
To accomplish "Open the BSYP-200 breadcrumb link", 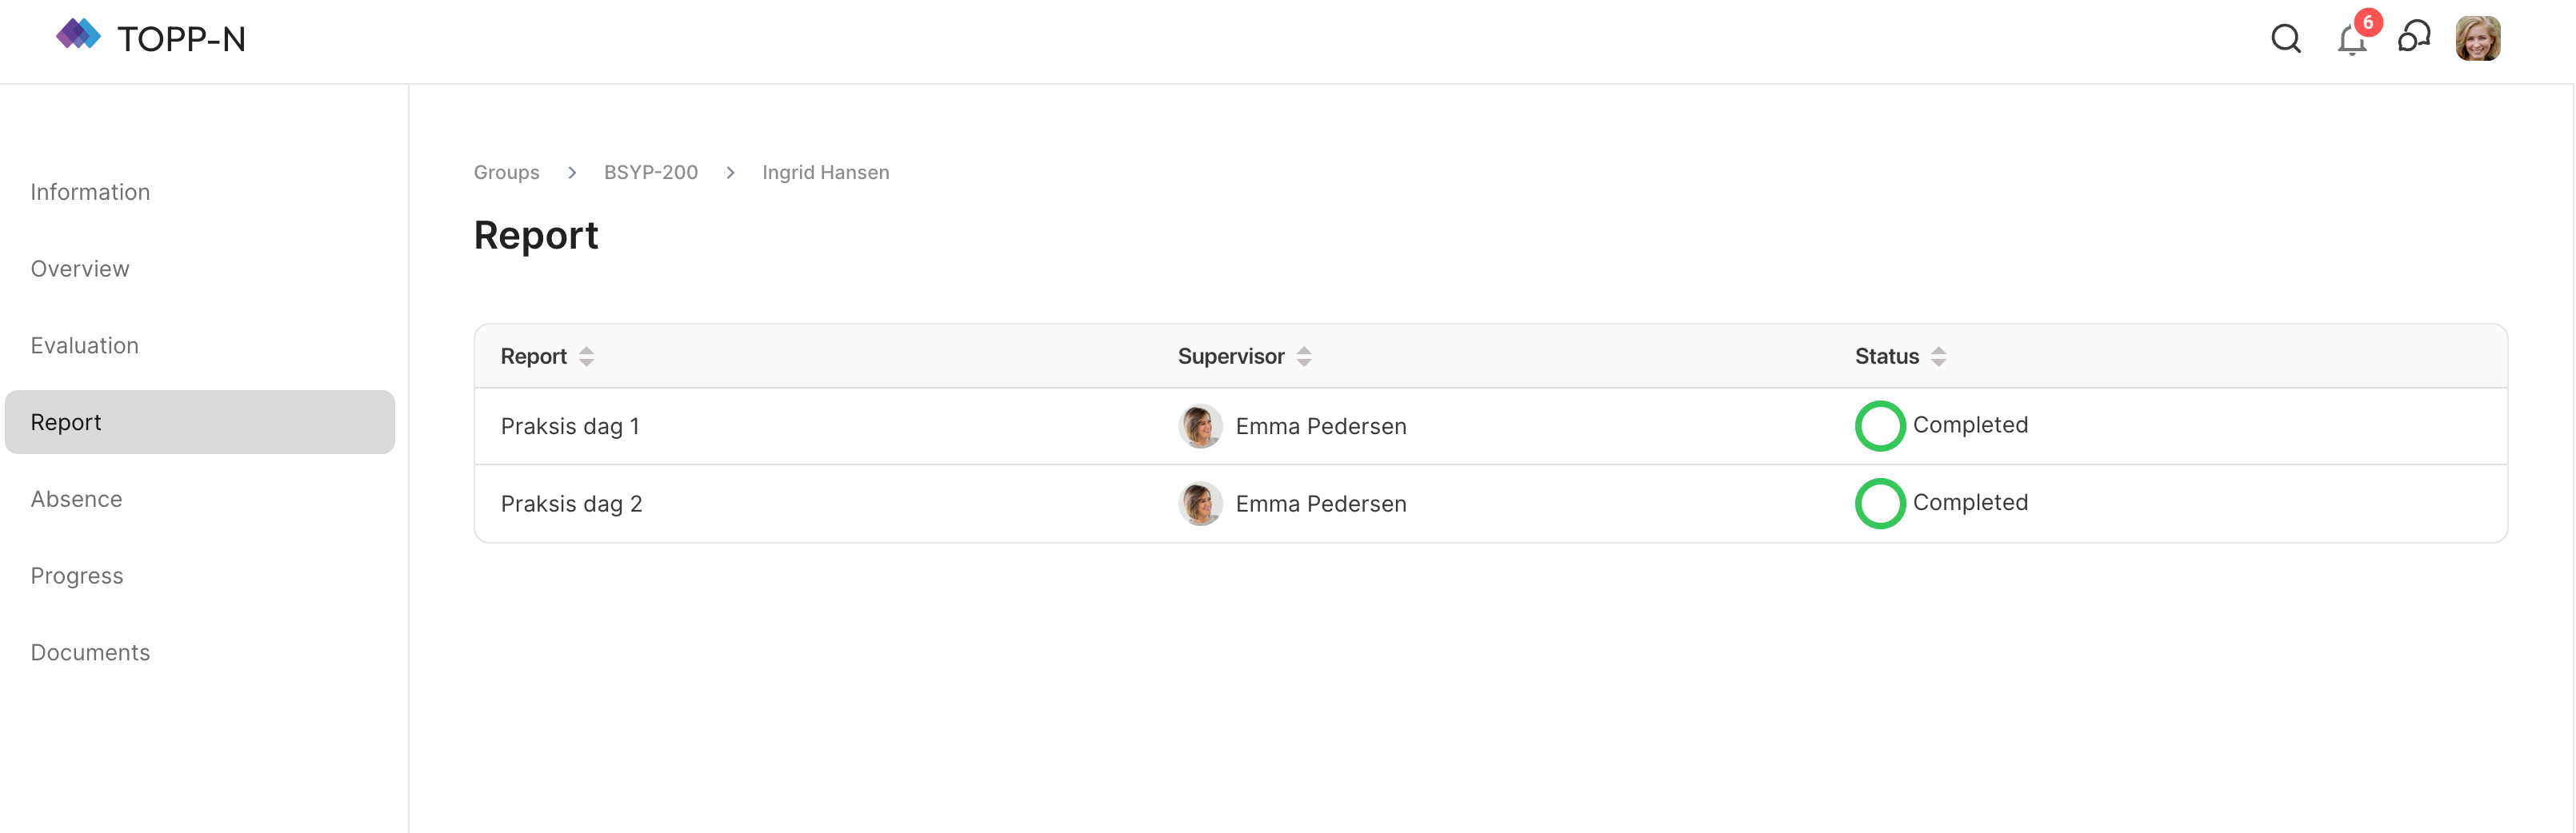I will (x=651, y=173).
